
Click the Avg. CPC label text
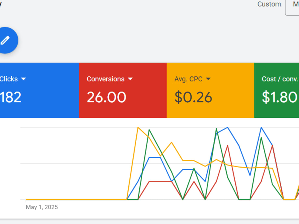coord(188,79)
